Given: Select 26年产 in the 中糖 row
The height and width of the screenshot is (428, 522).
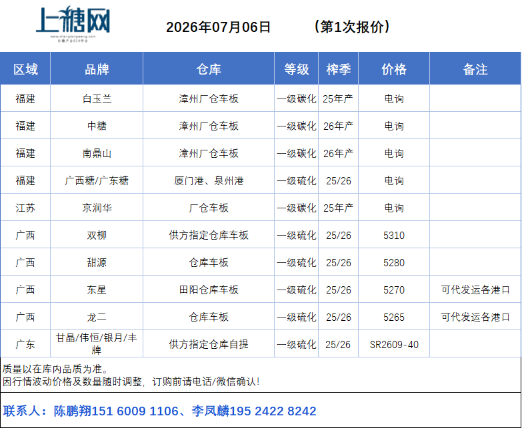Looking at the screenshot, I should click(x=338, y=126).
